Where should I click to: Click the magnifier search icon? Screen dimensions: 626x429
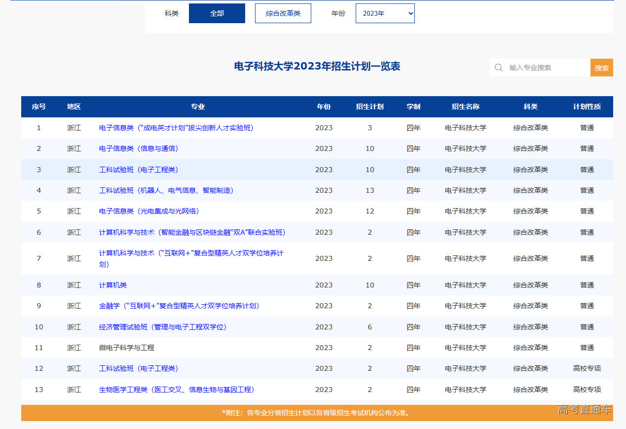coord(498,67)
